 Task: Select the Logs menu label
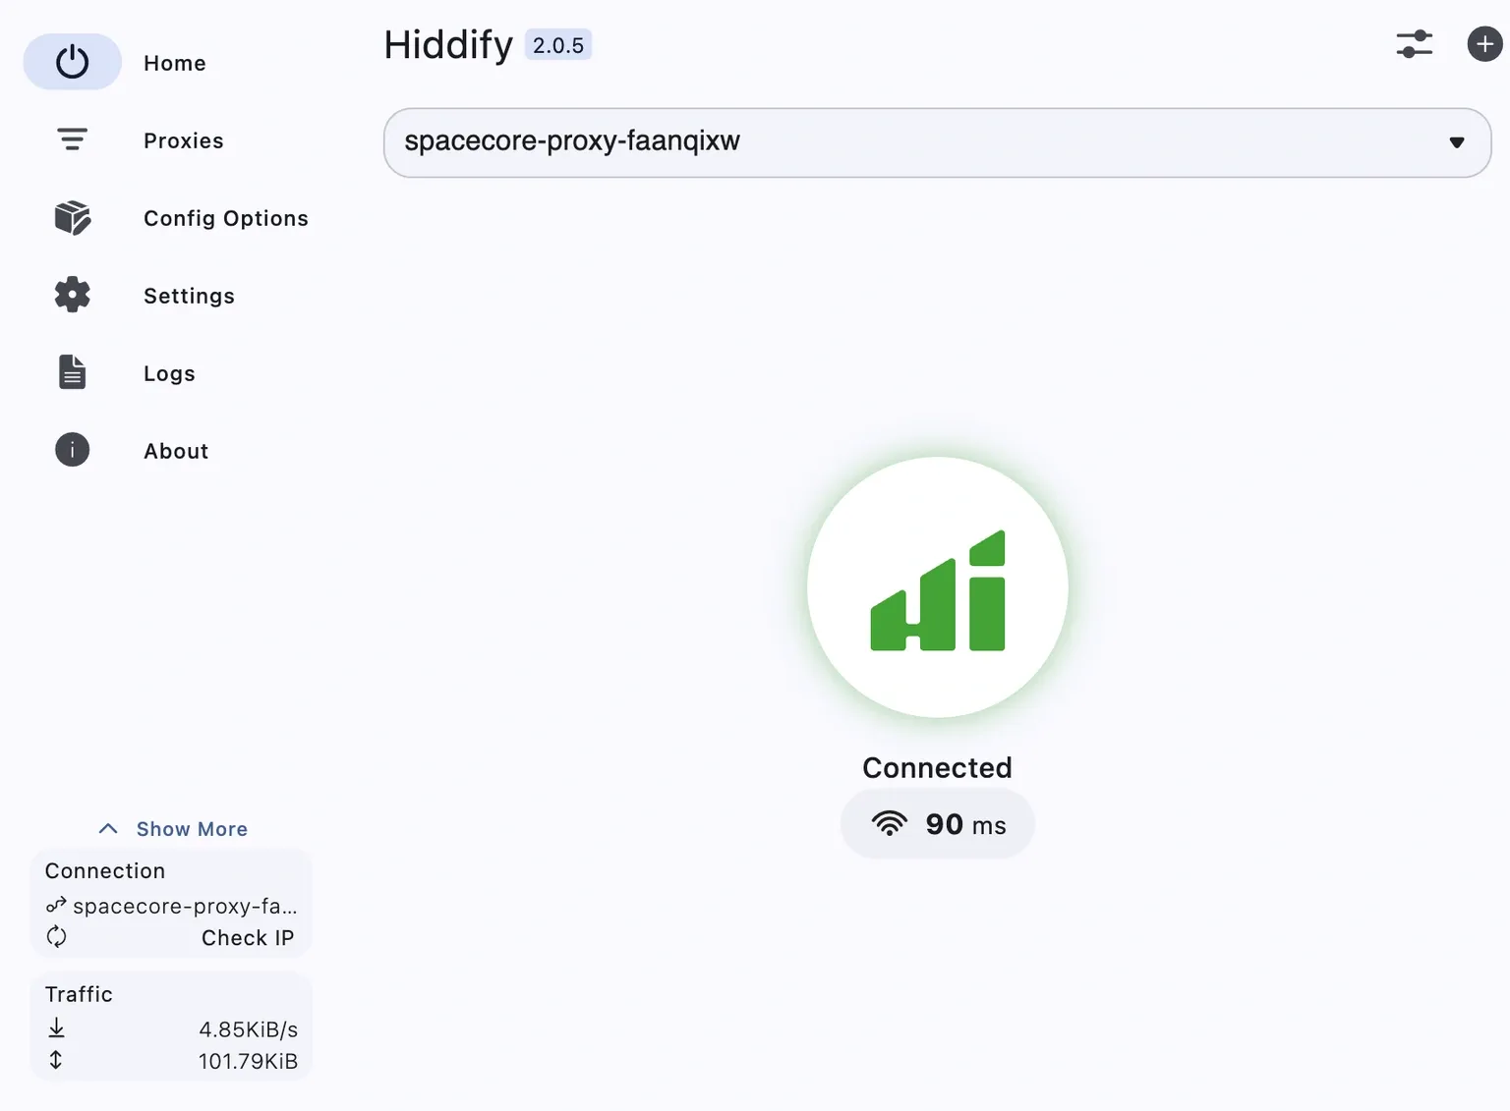[169, 373]
